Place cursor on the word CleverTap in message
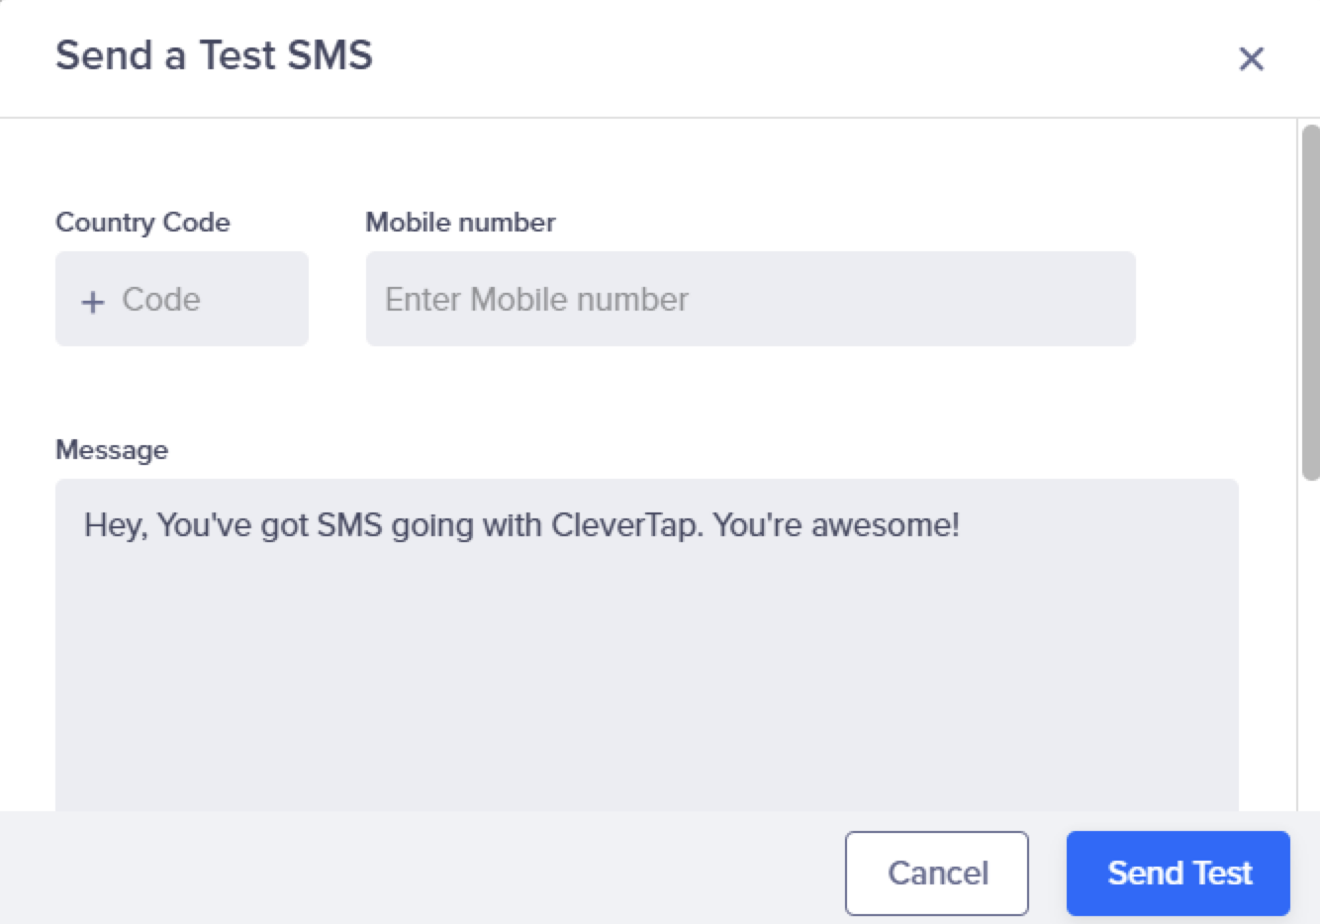 click(x=625, y=525)
